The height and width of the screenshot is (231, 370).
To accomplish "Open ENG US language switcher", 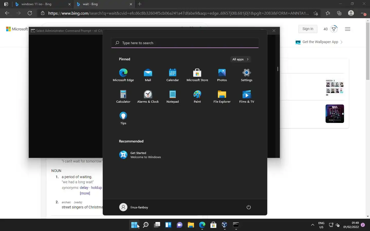I will click(x=321, y=225).
